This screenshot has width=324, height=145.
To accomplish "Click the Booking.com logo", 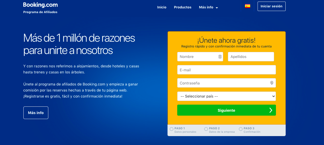I will click(x=40, y=5).
